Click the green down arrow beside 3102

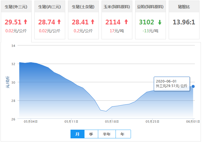159,22
